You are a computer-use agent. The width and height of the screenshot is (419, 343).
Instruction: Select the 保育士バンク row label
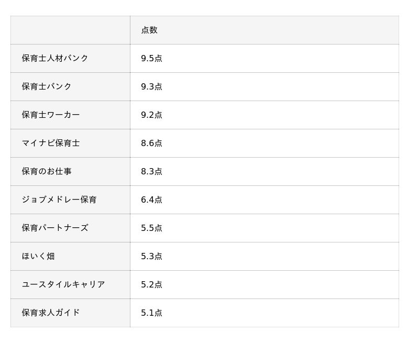tap(47, 86)
